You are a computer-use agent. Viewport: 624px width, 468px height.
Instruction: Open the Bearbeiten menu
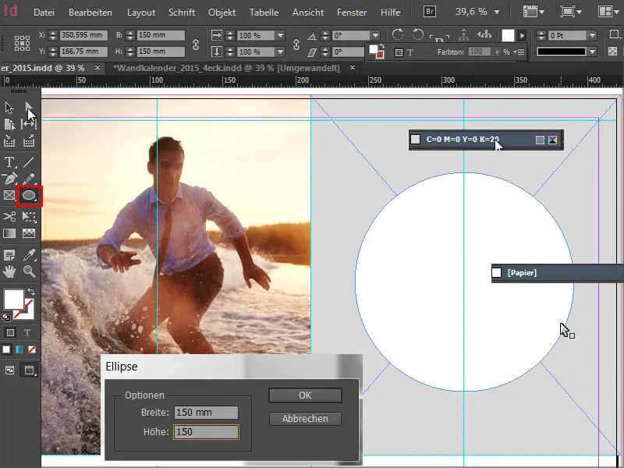pos(90,12)
